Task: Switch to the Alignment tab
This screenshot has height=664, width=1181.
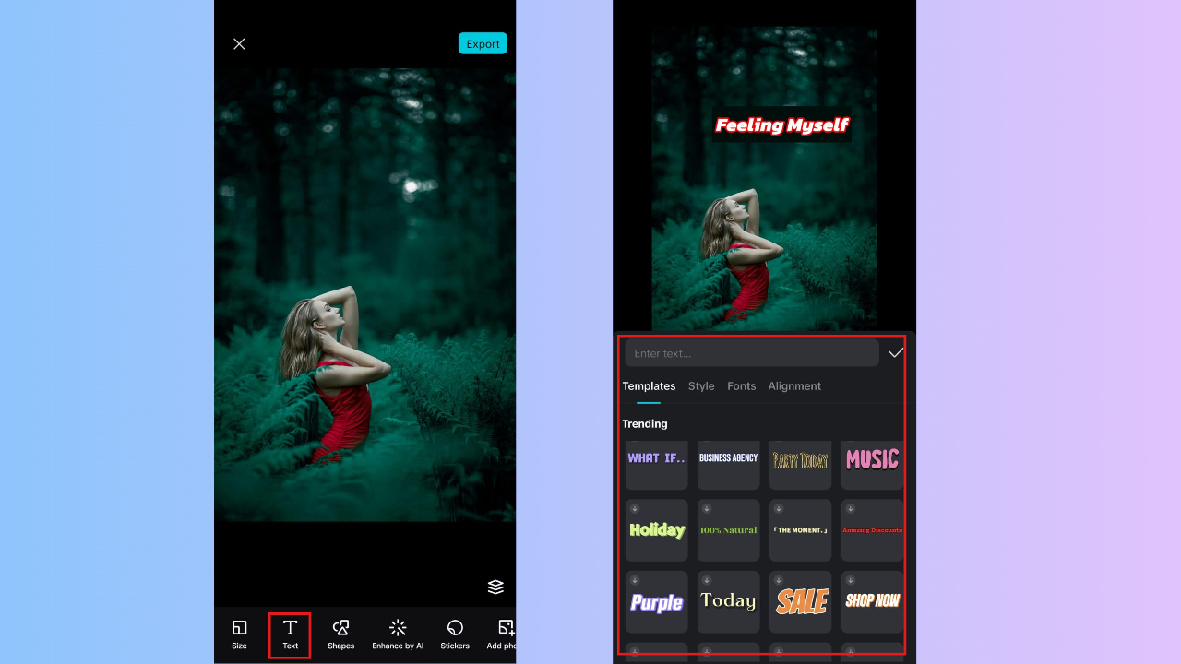Action: click(794, 385)
